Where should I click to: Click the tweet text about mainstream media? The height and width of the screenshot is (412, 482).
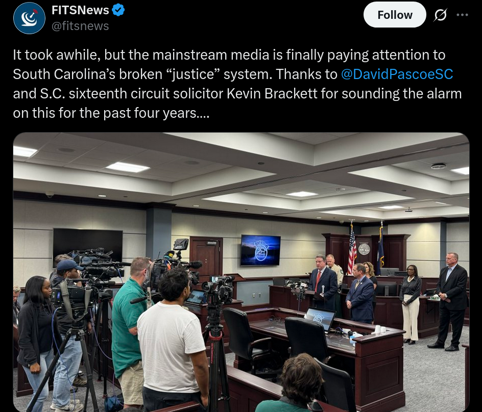point(237,84)
